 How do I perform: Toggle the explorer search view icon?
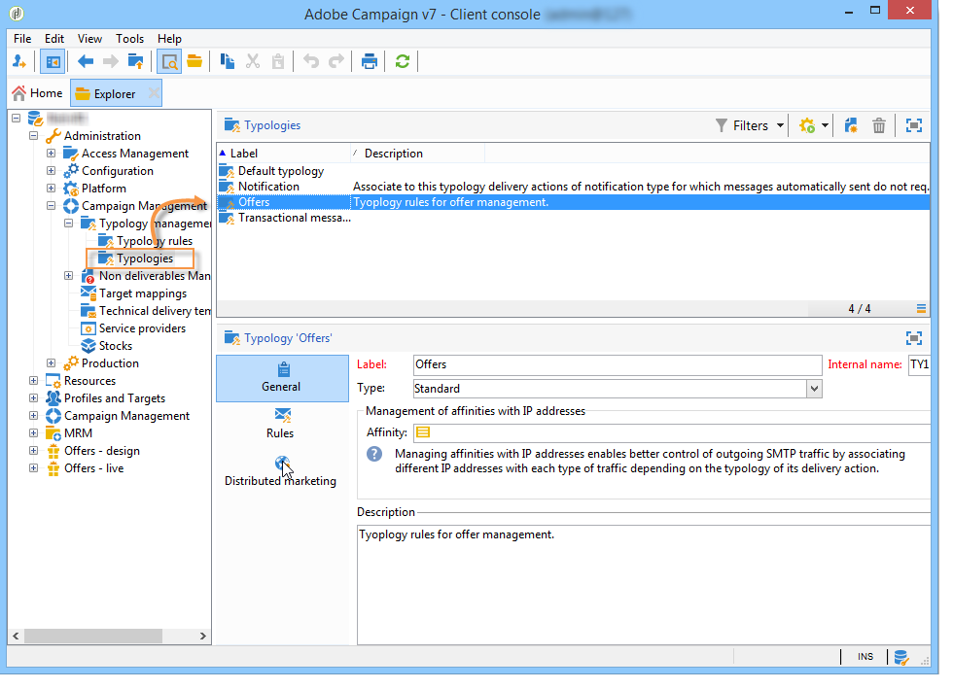coord(169,61)
